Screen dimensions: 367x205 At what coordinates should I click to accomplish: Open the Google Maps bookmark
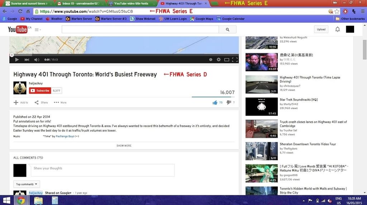(201, 19)
